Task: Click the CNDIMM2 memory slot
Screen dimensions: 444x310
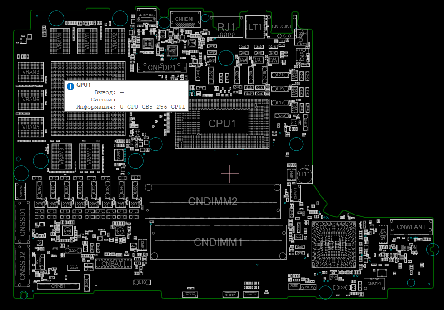Action: tap(213, 201)
